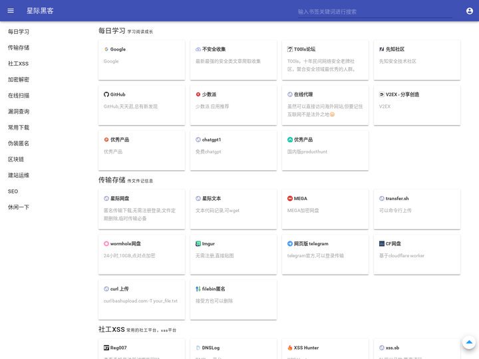The image size is (479, 359).
Task: Click the orange 优秀产品 icon
Action: click(106, 140)
